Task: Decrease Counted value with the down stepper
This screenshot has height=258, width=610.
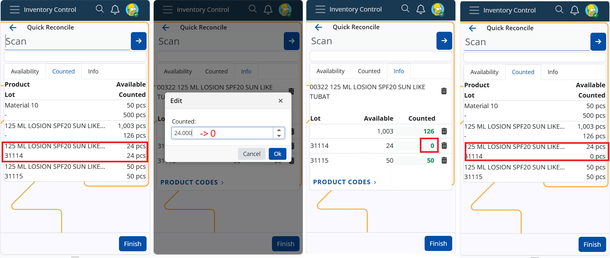Action: tap(279, 136)
